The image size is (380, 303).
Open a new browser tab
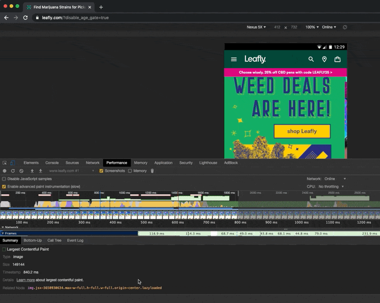(101, 7)
